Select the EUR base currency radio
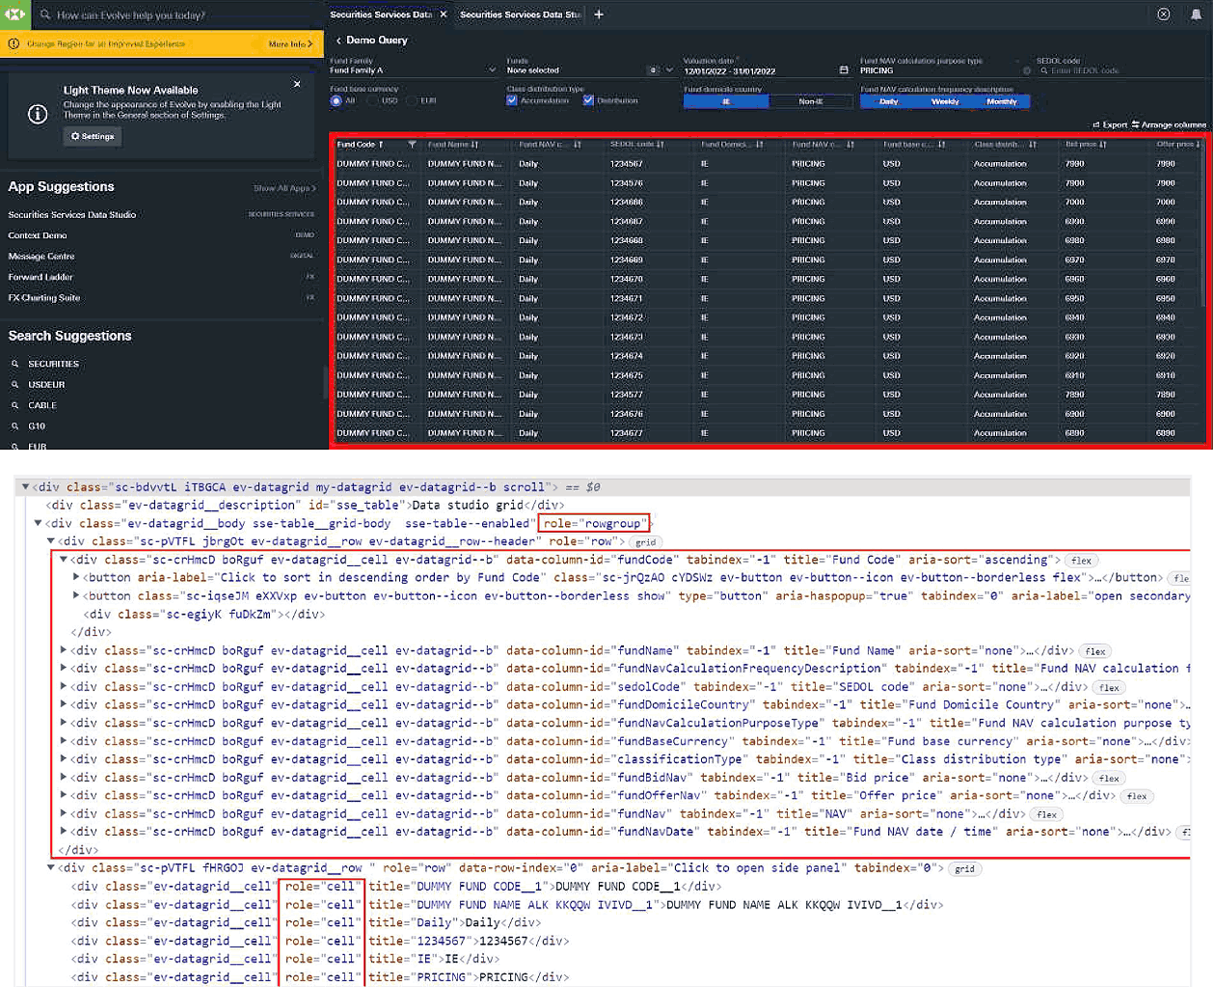The image size is (1213, 987). 412,100
